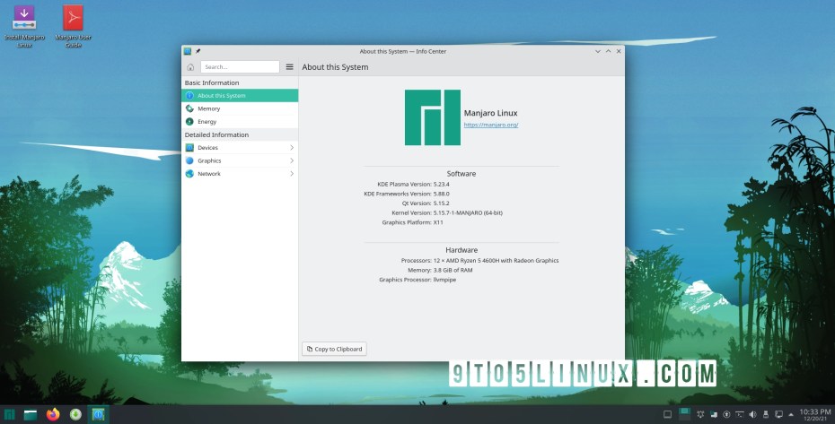Open the Install Manjaro Linux desktop icon
The height and width of the screenshot is (424, 835).
24,26
